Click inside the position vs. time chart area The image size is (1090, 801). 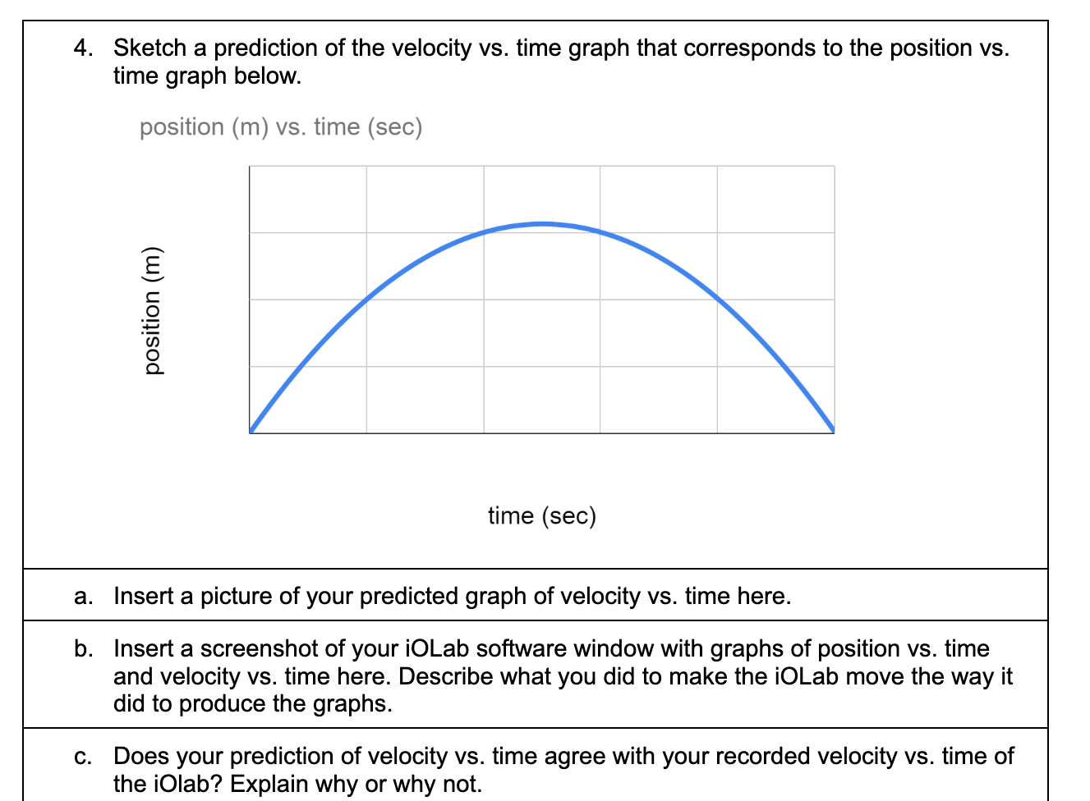(x=542, y=300)
